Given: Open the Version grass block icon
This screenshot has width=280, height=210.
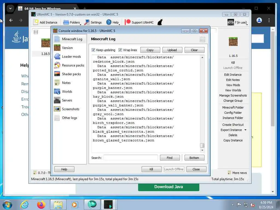Looking at the screenshot, I should tap(57, 48).
